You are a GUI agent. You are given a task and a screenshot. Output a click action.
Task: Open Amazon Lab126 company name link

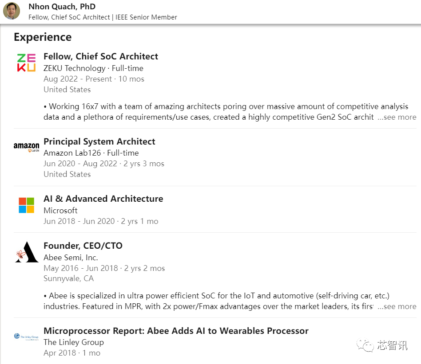point(72,153)
